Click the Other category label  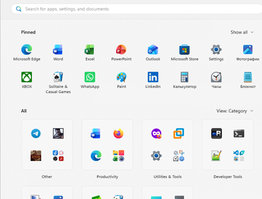click(47, 177)
